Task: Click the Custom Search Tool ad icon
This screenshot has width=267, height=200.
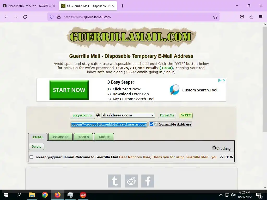Action: click(x=174, y=90)
